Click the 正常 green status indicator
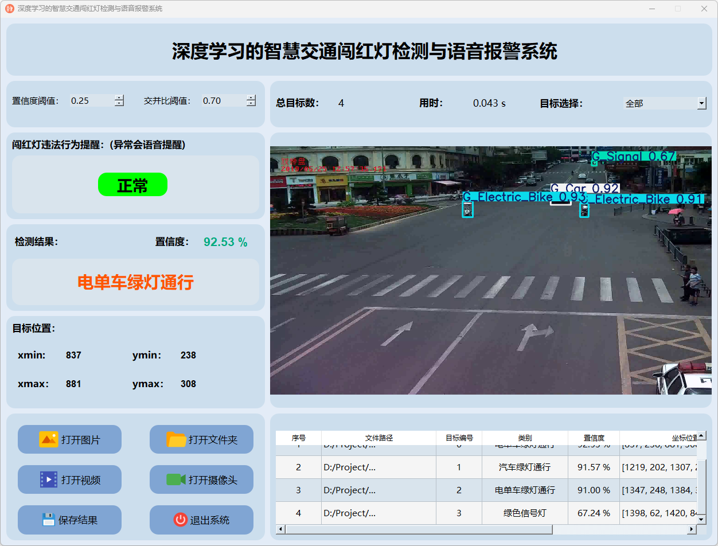The width and height of the screenshot is (718, 546). [x=132, y=185]
